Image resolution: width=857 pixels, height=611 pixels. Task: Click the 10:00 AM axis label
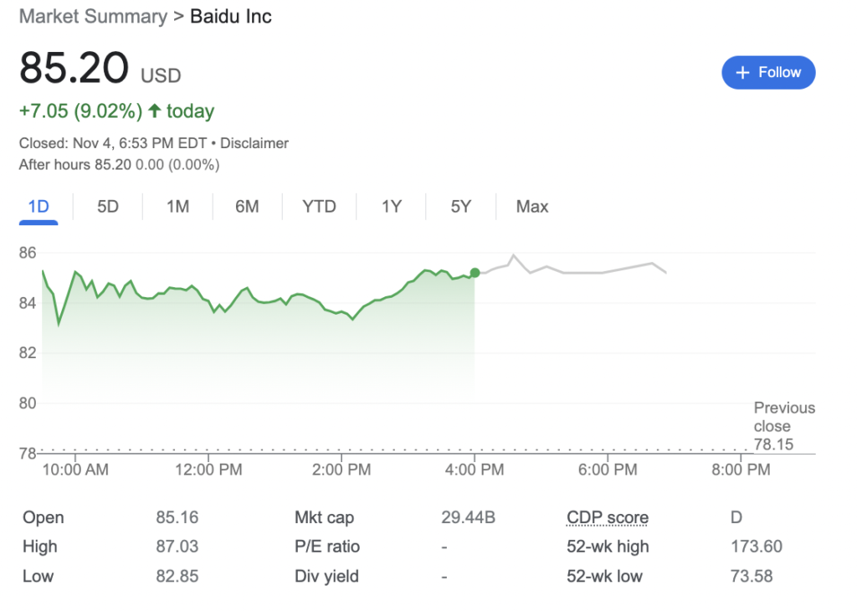[75, 470]
